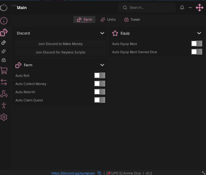Click the Main title text
Image resolution: width=206 pixels, height=175 pixels.
22,8
